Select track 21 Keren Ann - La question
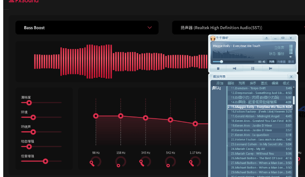 point(260,135)
